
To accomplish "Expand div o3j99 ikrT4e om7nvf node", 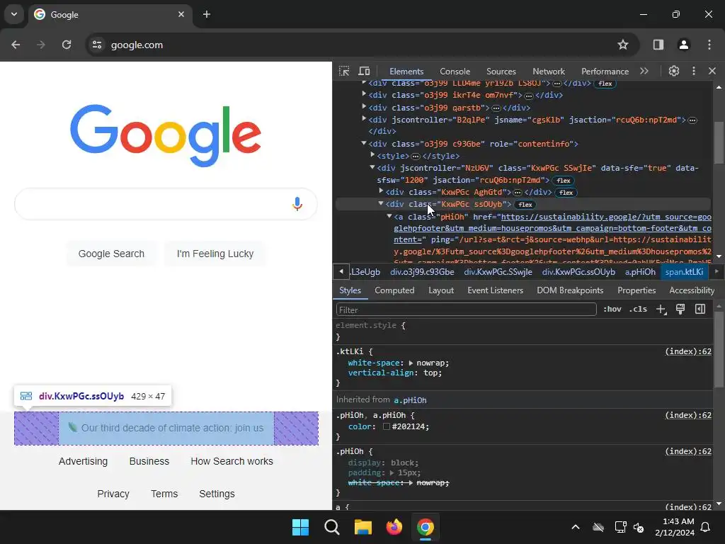I will [364, 94].
